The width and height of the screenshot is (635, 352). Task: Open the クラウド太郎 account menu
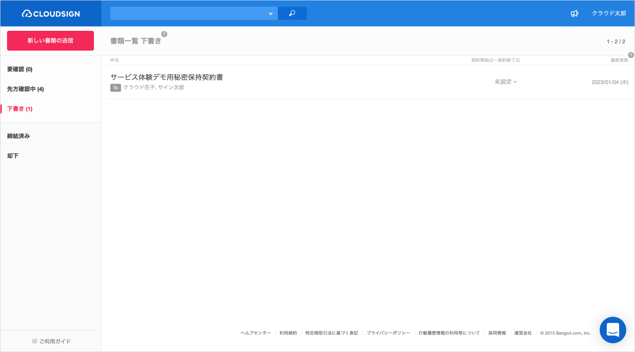[x=609, y=14]
